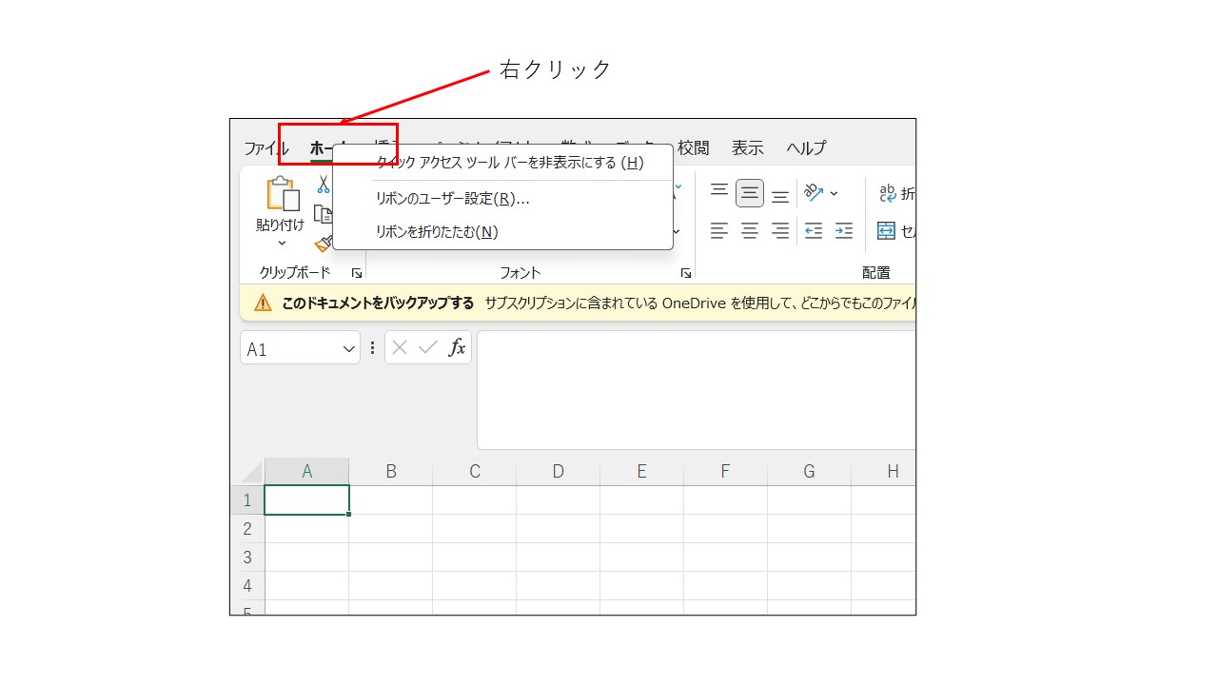This screenshot has height=685, width=1218.
Task: Click the wrap text icon
Action: 888,193
